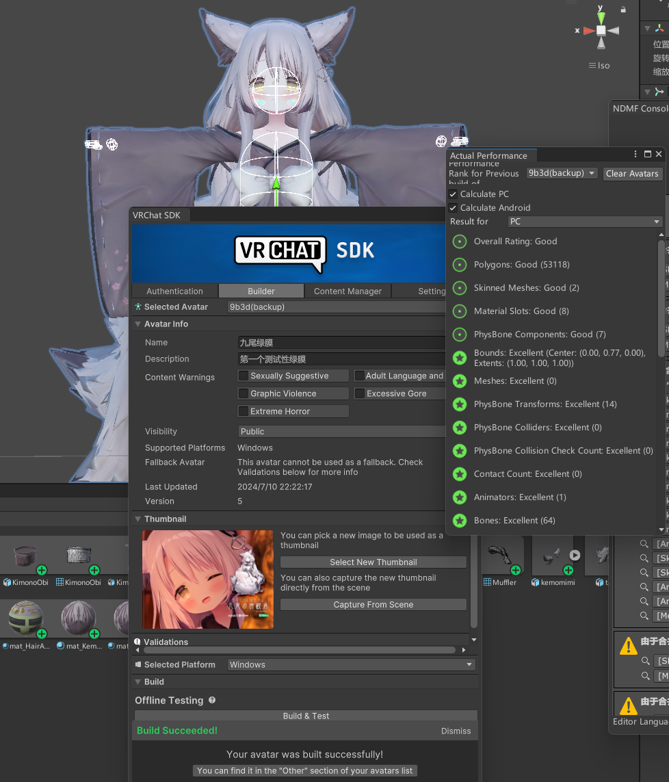Toggle Calculate PC checkbox
Viewport: 669px width, 782px height.
(x=453, y=194)
